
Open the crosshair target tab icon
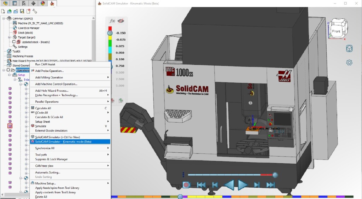pyautogui.click(x=33, y=3)
